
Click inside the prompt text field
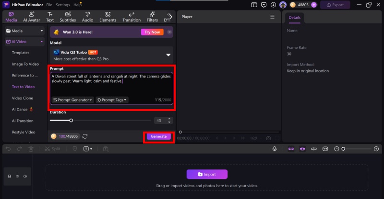111,83
